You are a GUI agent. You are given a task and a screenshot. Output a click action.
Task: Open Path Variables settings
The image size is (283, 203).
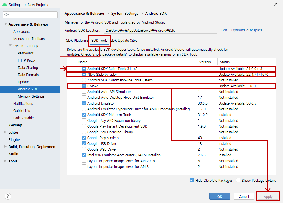tap(24, 118)
